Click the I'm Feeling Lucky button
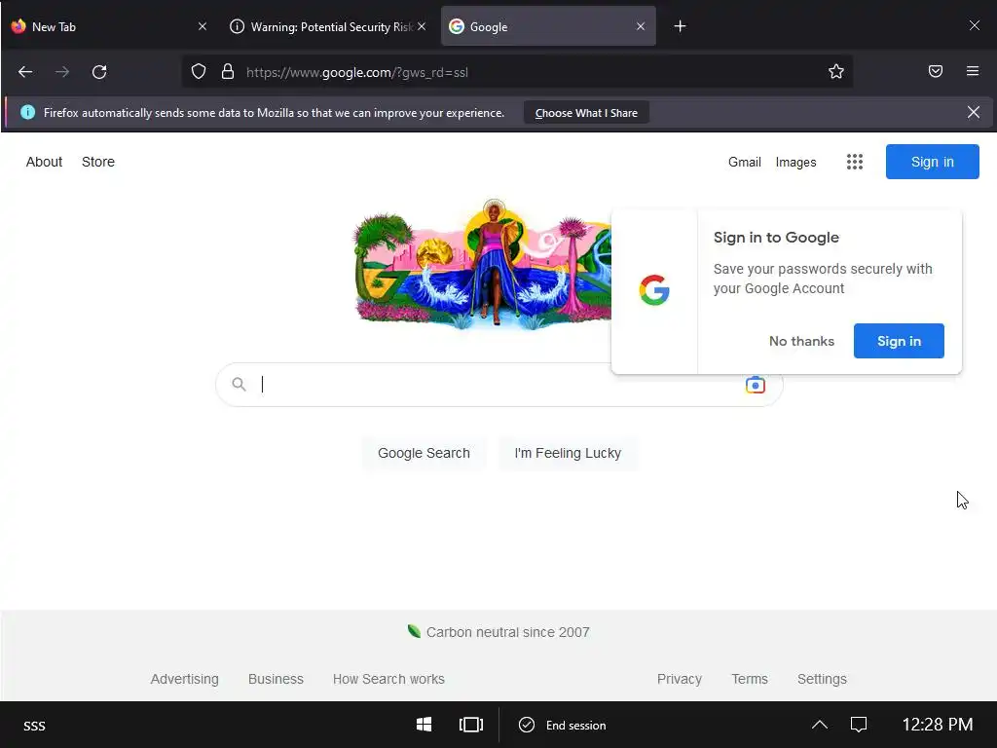This screenshot has height=748, width=997. pos(568,453)
